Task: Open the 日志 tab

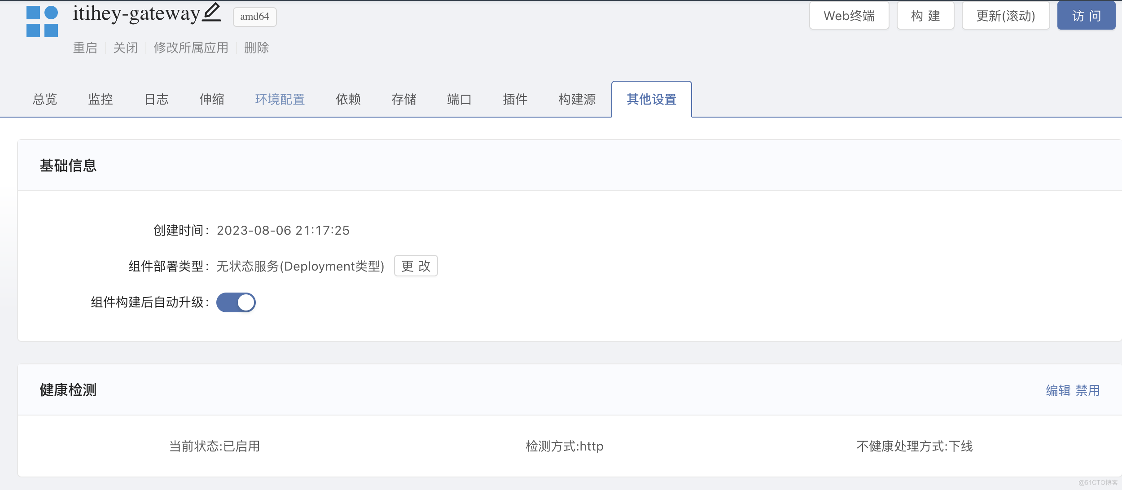Action: (156, 99)
